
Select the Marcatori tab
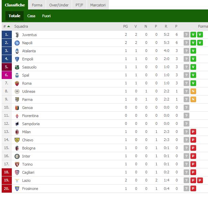98,5
